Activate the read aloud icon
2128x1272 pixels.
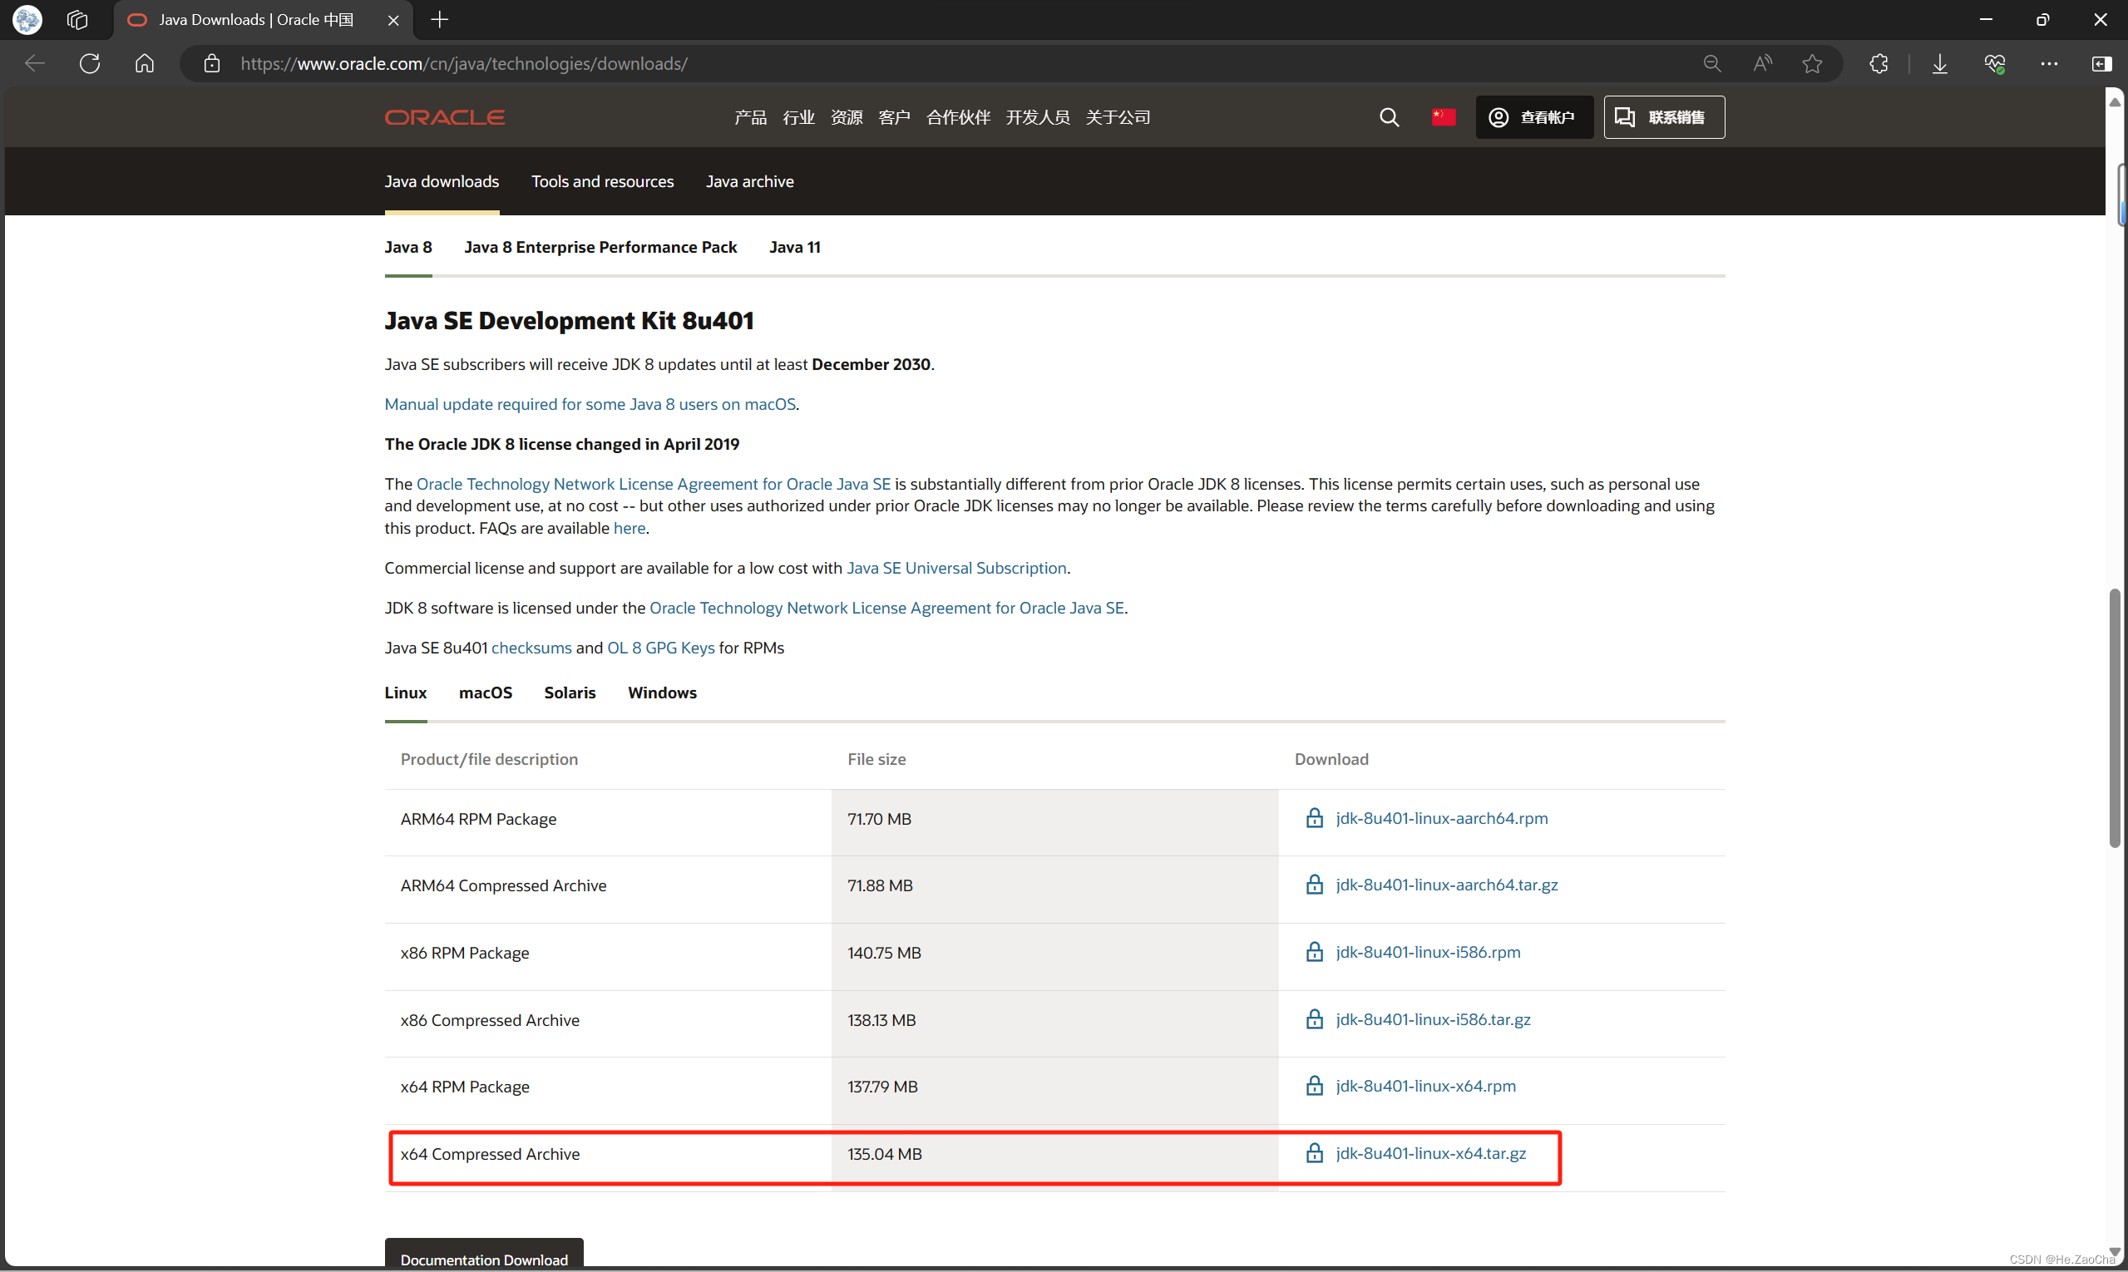1762,63
